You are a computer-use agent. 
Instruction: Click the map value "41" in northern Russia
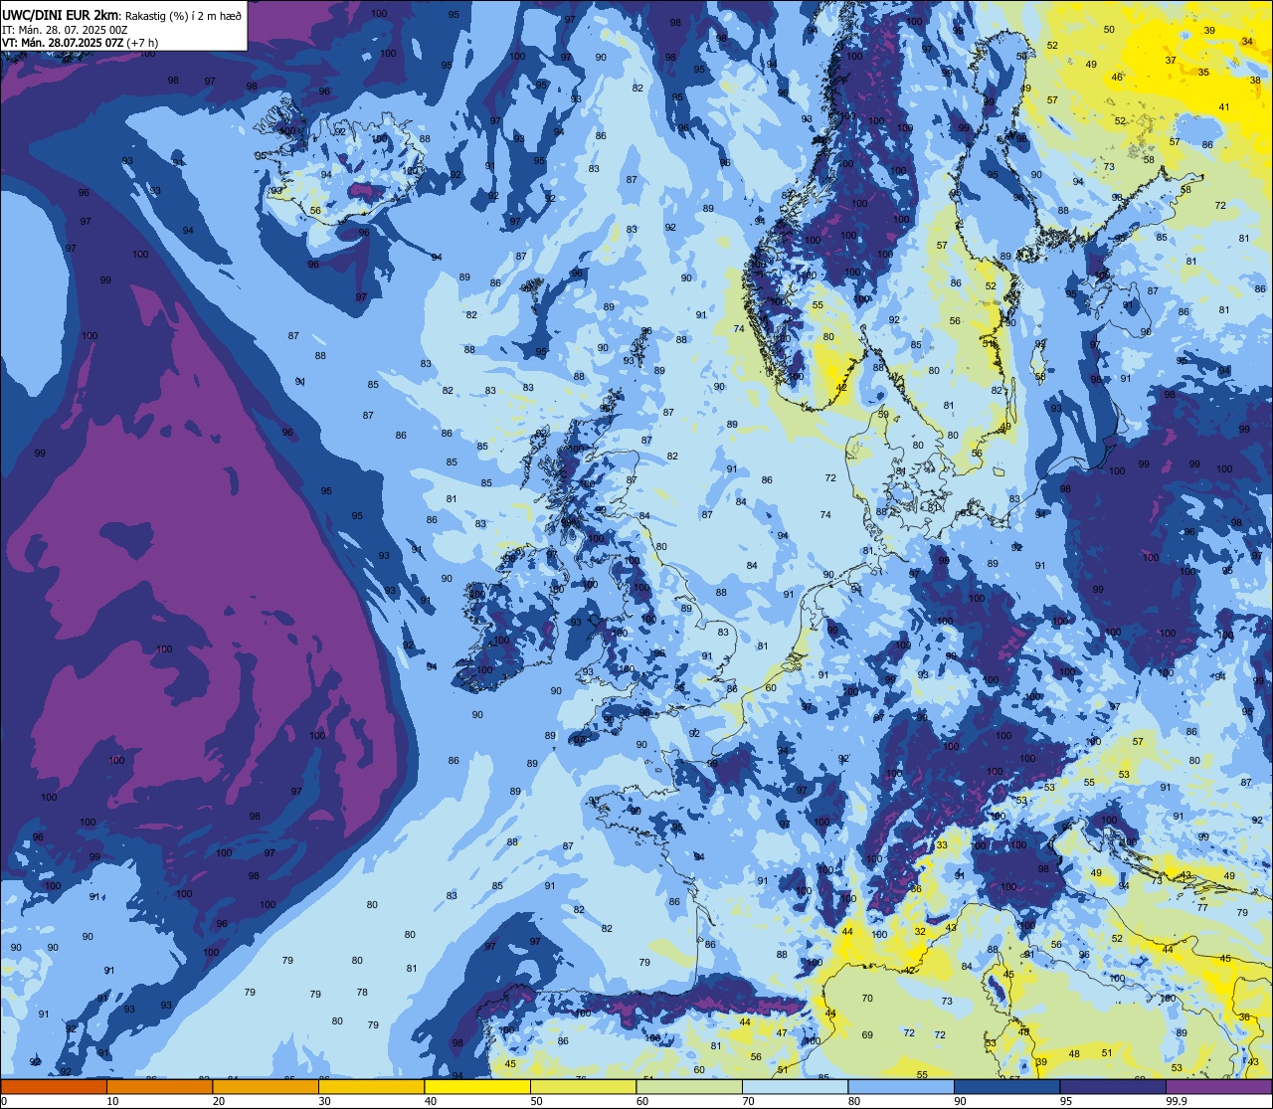[x=1224, y=107]
